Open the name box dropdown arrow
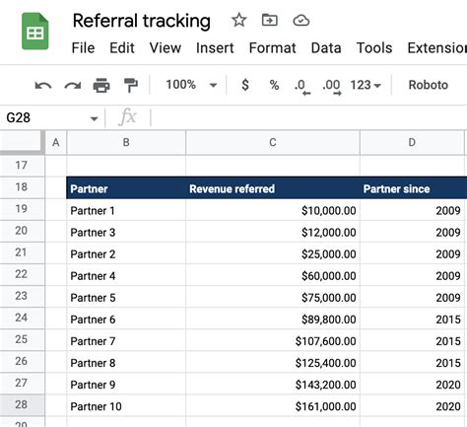Viewport: 467px width, 427px height. [94, 118]
